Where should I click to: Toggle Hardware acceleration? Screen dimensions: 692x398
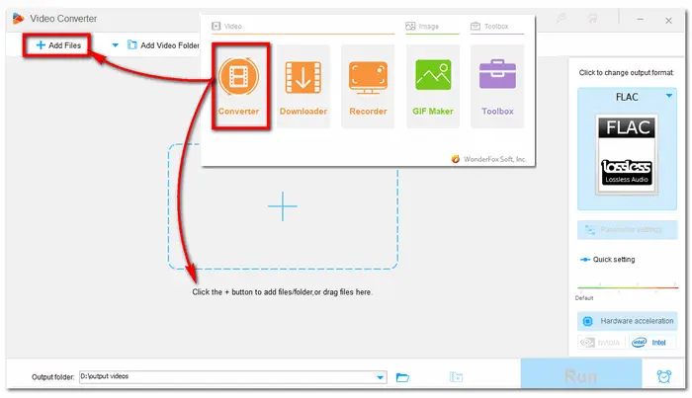[x=627, y=321]
